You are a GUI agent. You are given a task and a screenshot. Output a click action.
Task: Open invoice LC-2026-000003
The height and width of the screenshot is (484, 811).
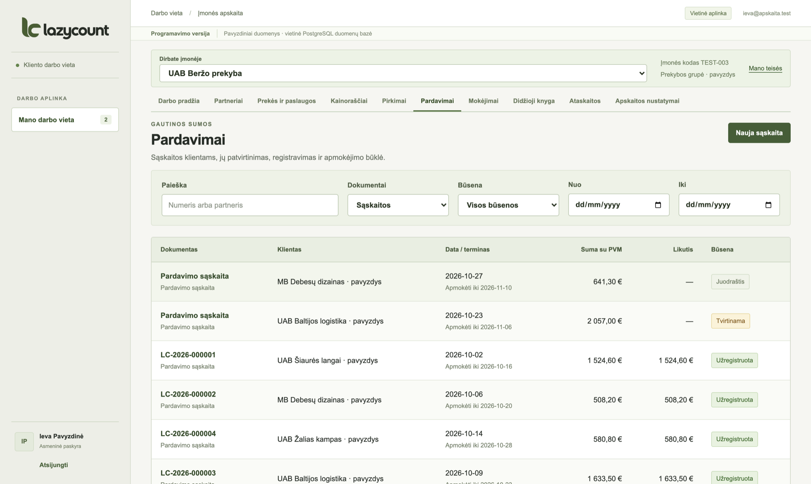tap(188, 473)
